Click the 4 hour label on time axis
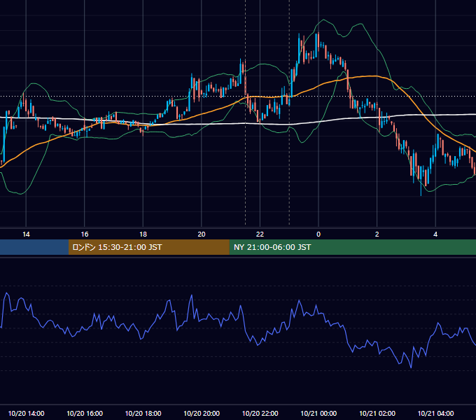The height and width of the screenshot is (420, 476). point(435,234)
